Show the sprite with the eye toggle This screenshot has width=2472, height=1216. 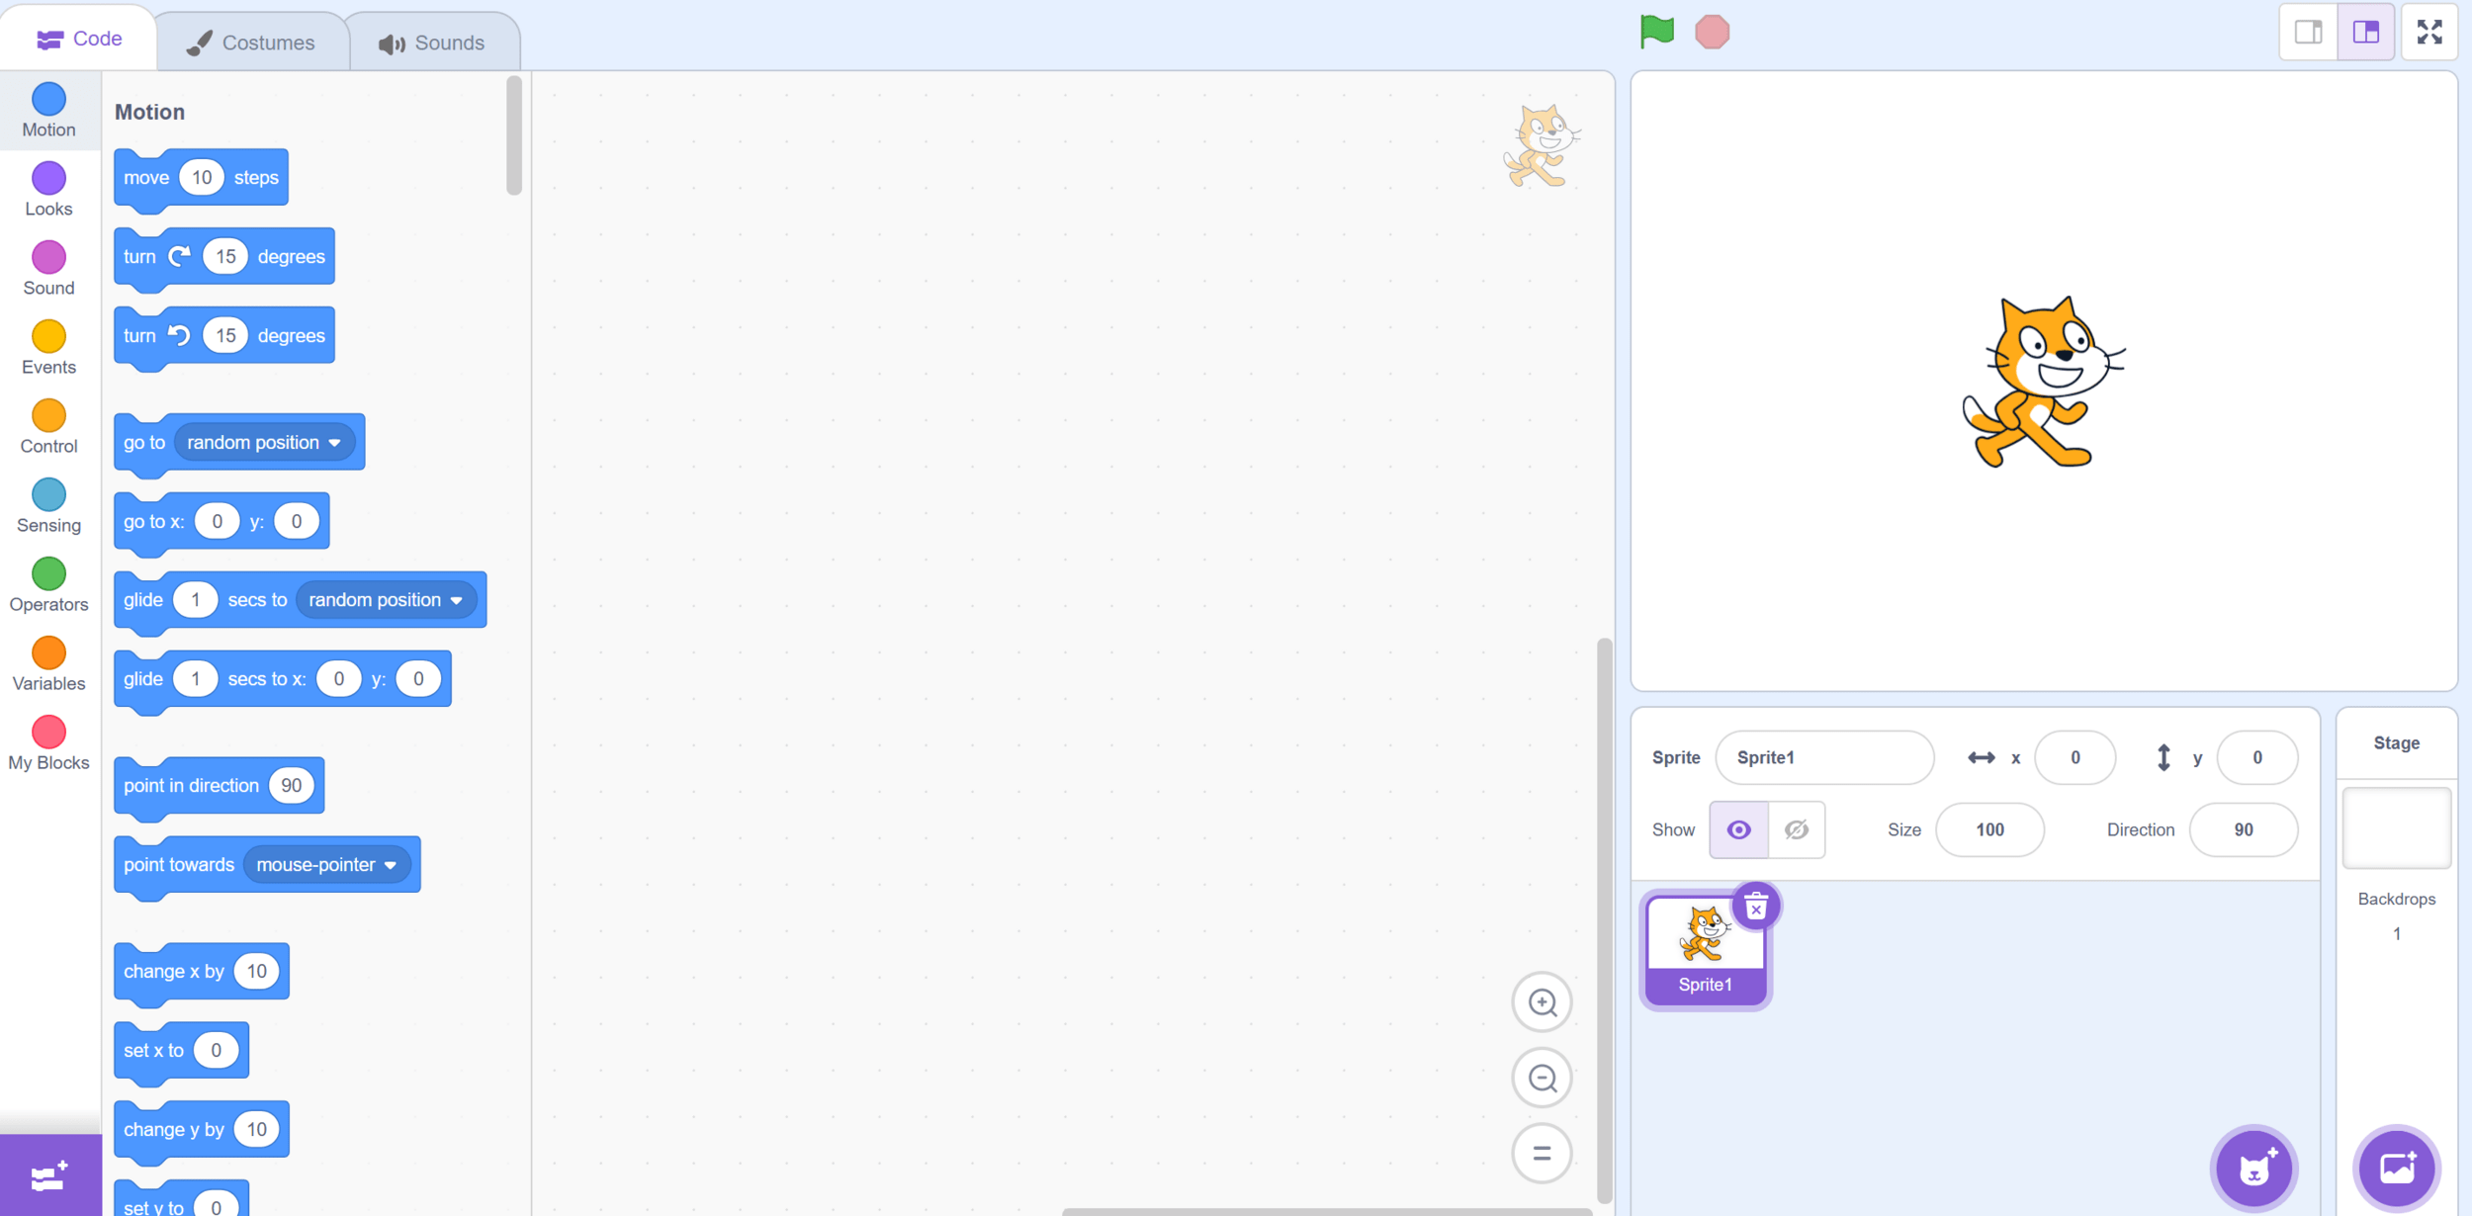[1738, 829]
